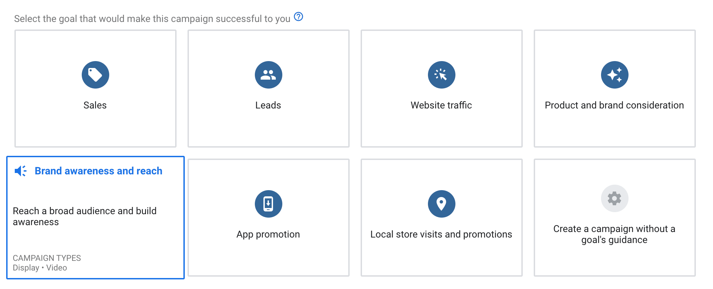
Task: Select the App promotion goal
Action: [x=269, y=216]
